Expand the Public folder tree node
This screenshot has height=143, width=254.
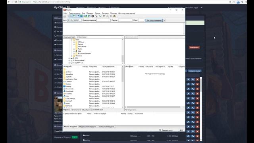coord(74,49)
